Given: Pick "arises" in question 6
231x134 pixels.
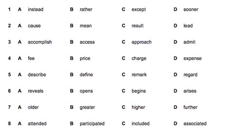Looking at the screenshot, I should 190,91.
